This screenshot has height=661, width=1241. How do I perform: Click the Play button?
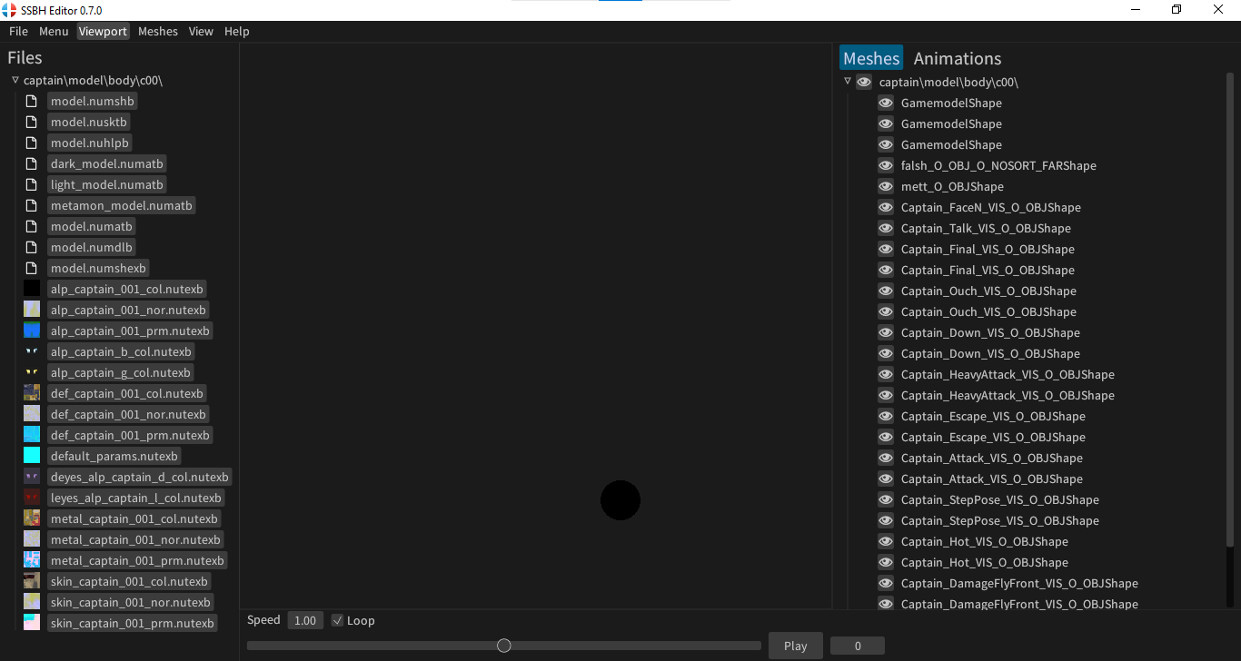(x=795, y=646)
